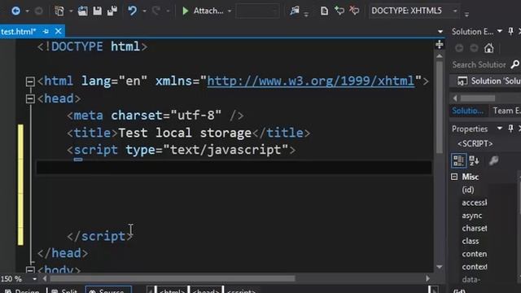Start debugging with the green play icon
This screenshot has width=521, height=293.
coord(186,11)
